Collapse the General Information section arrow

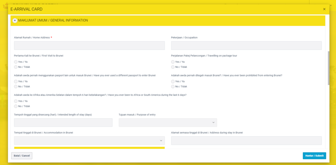point(15,20)
